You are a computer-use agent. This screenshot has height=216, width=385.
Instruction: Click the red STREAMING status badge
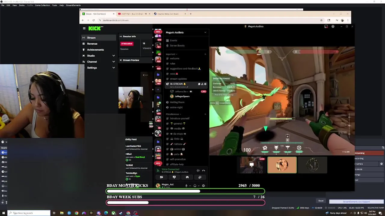(x=127, y=44)
